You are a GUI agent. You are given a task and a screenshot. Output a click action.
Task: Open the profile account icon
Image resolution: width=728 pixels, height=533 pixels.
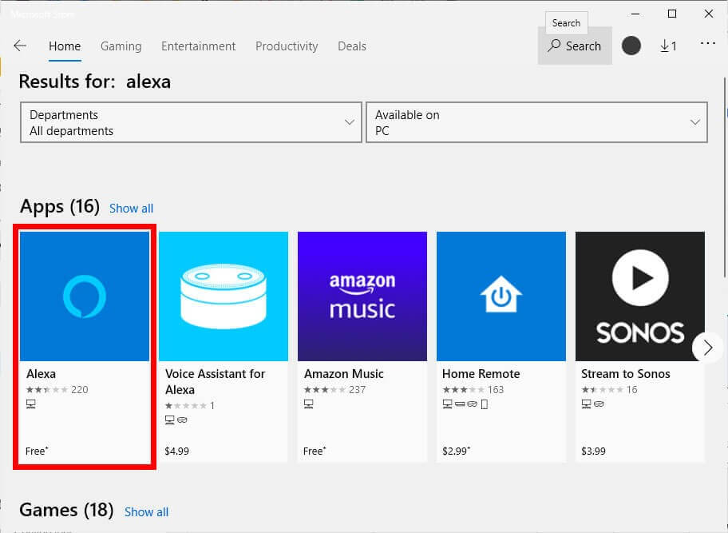tap(631, 46)
